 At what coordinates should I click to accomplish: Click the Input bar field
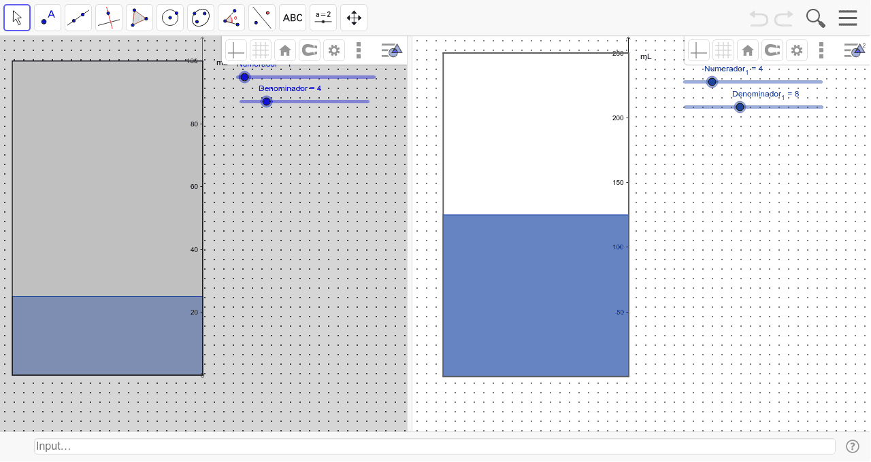pos(435,446)
